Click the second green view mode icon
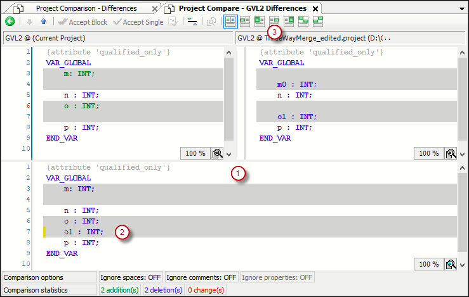469x297 pixels. pyautogui.click(x=260, y=22)
